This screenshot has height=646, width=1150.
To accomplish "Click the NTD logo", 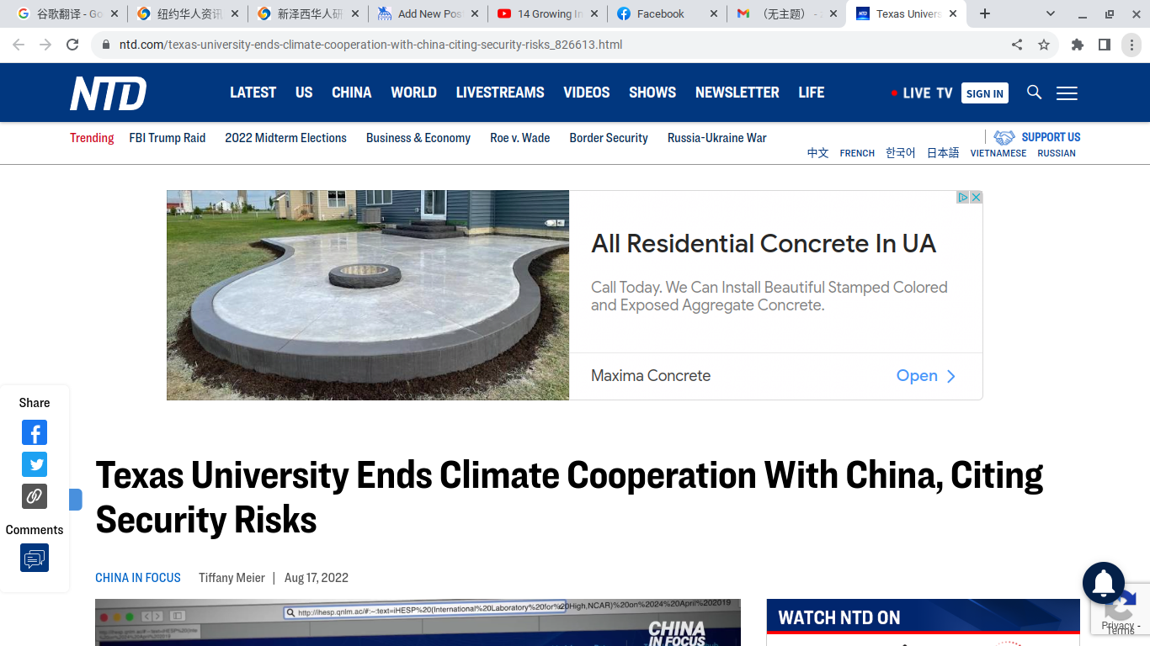I will pos(108,93).
